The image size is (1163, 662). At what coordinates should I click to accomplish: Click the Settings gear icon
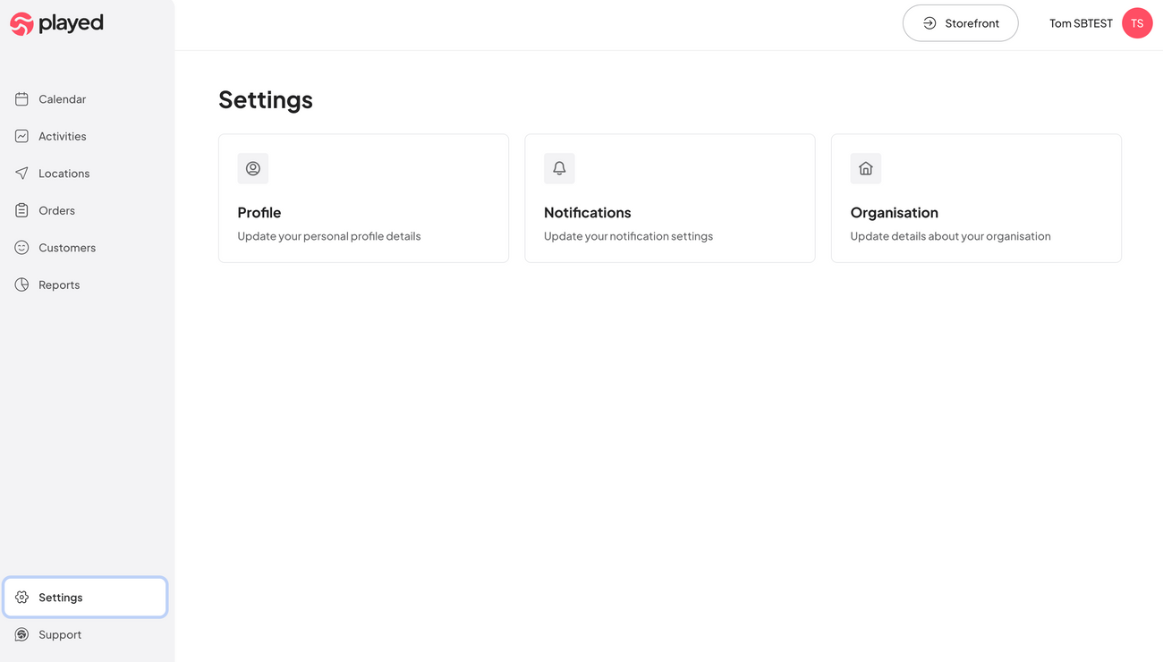pyautogui.click(x=21, y=597)
